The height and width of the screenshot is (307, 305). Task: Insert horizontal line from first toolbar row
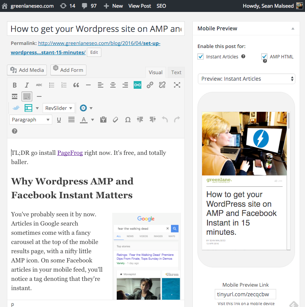coord(88,85)
